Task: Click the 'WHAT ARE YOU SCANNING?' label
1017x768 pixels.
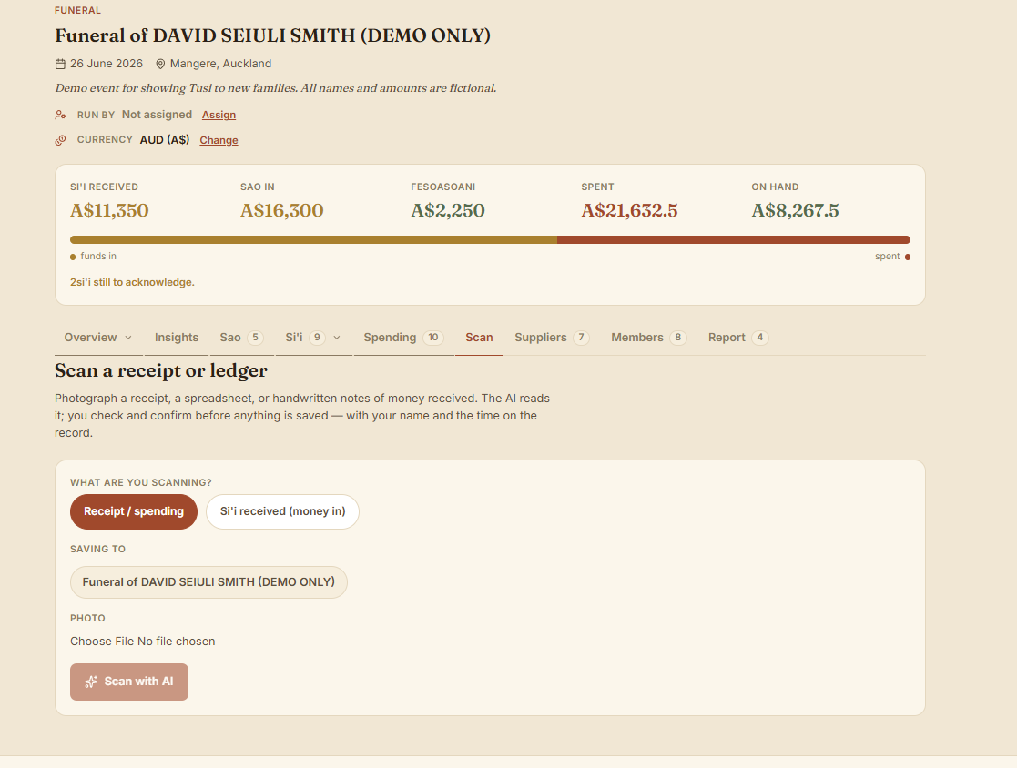Action: tap(141, 483)
